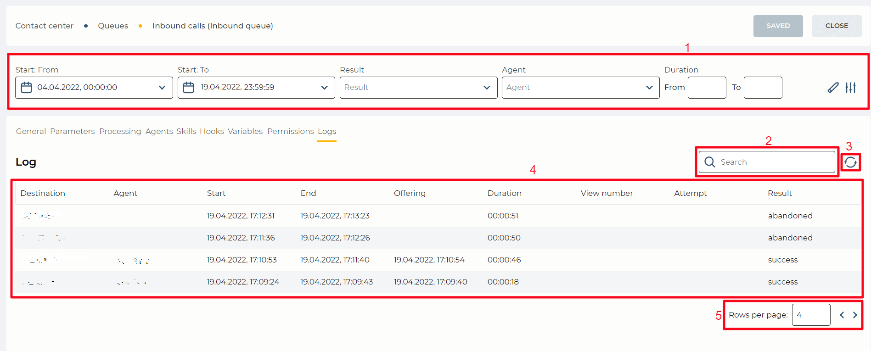The width and height of the screenshot is (871, 351).
Task: Click the Attempt column header
Action: (691, 193)
